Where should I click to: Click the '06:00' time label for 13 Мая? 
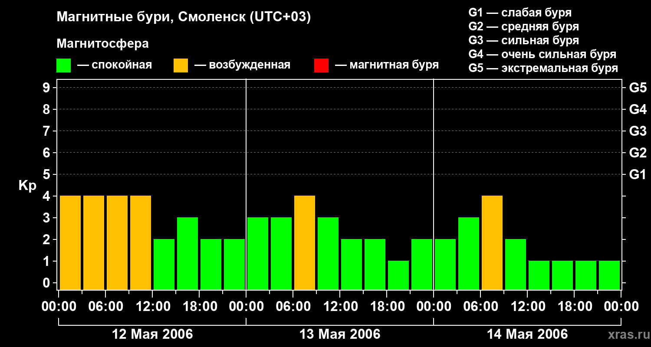click(x=293, y=307)
